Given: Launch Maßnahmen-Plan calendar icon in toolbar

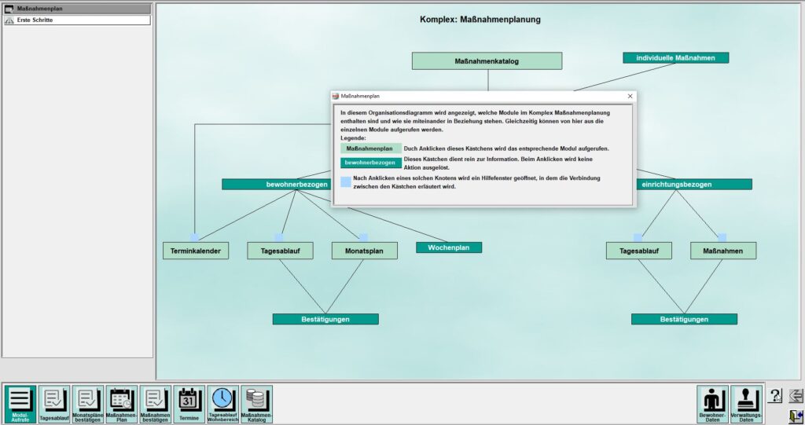Looking at the screenshot, I should pyautogui.click(x=122, y=404).
